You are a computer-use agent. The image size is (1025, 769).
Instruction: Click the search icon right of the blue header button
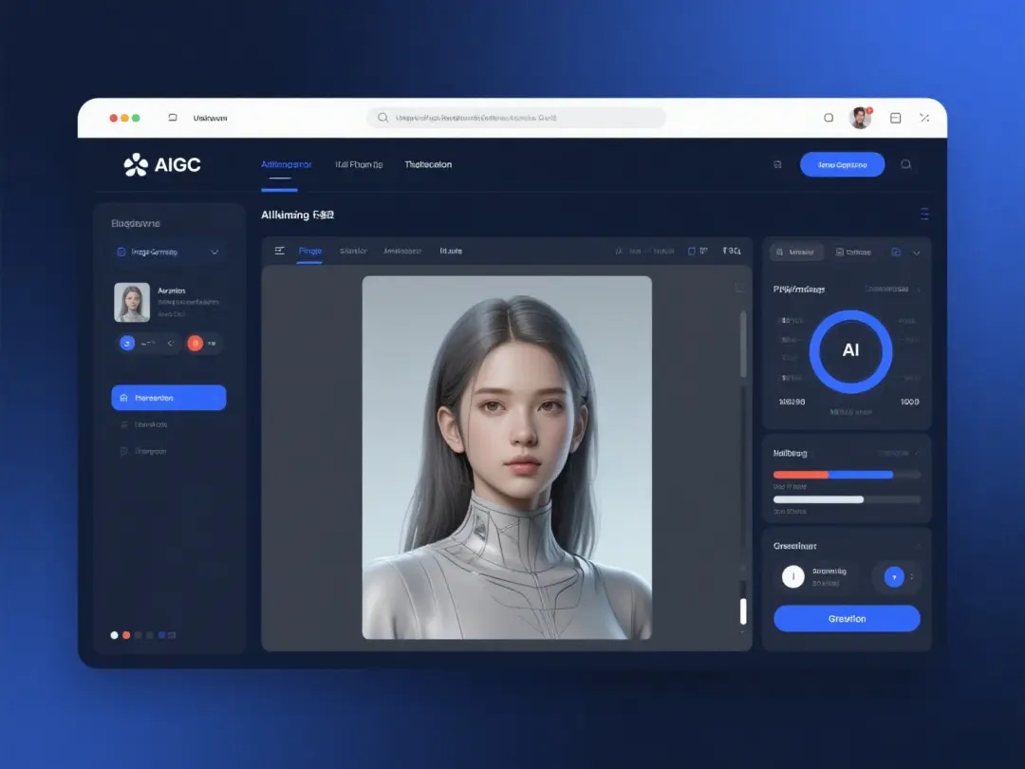905,164
